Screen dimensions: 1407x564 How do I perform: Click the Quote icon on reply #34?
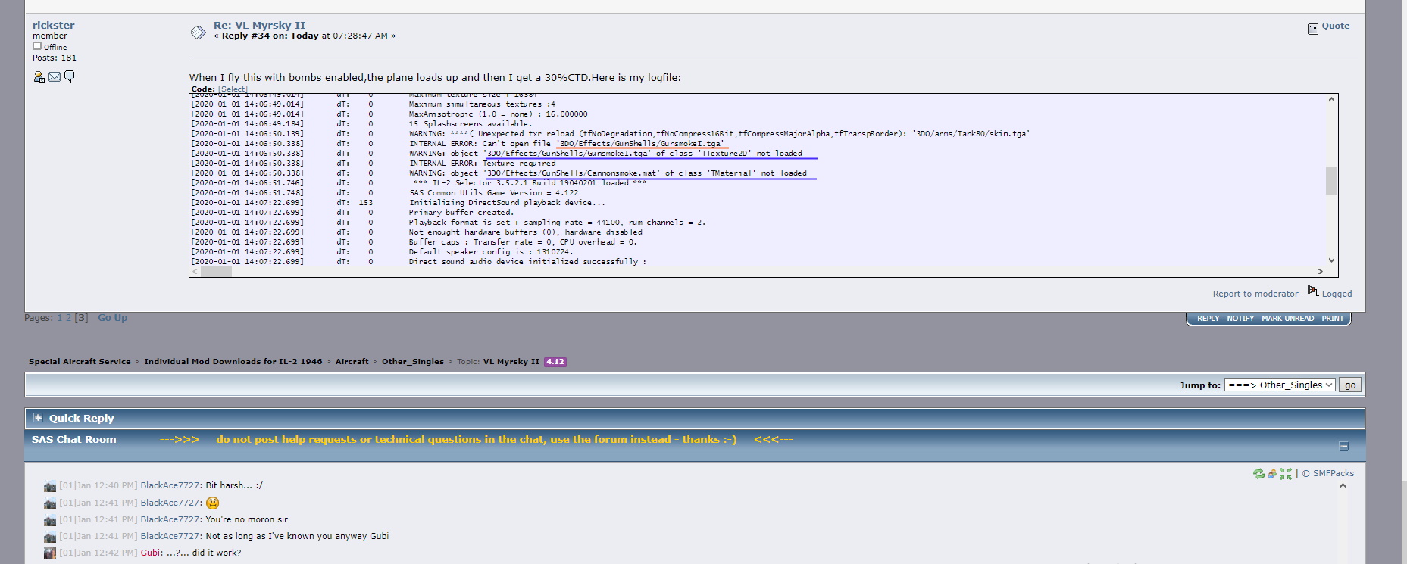(1312, 29)
